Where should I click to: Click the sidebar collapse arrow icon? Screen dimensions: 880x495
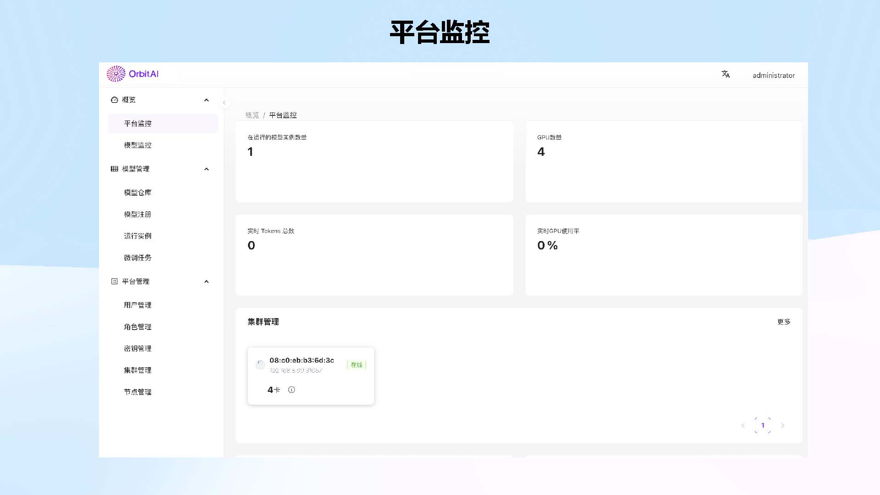224,103
